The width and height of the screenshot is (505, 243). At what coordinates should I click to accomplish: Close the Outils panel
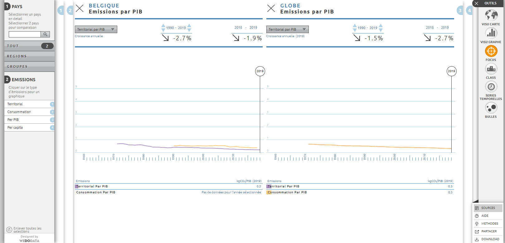[476, 3]
